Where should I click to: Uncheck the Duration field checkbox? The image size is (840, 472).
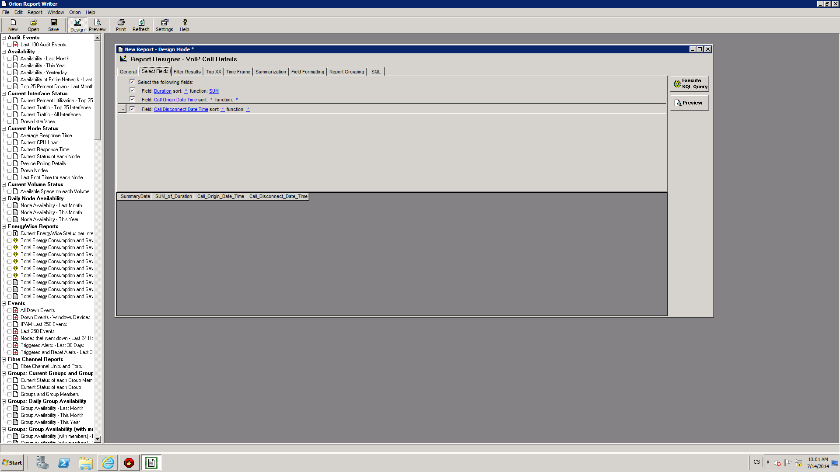[x=132, y=90]
